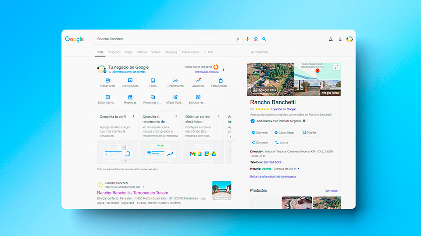The width and height of the screenshot is (421, 236).
Task: Click the Editar perfil storefront icon
Action: pos(107,81)
